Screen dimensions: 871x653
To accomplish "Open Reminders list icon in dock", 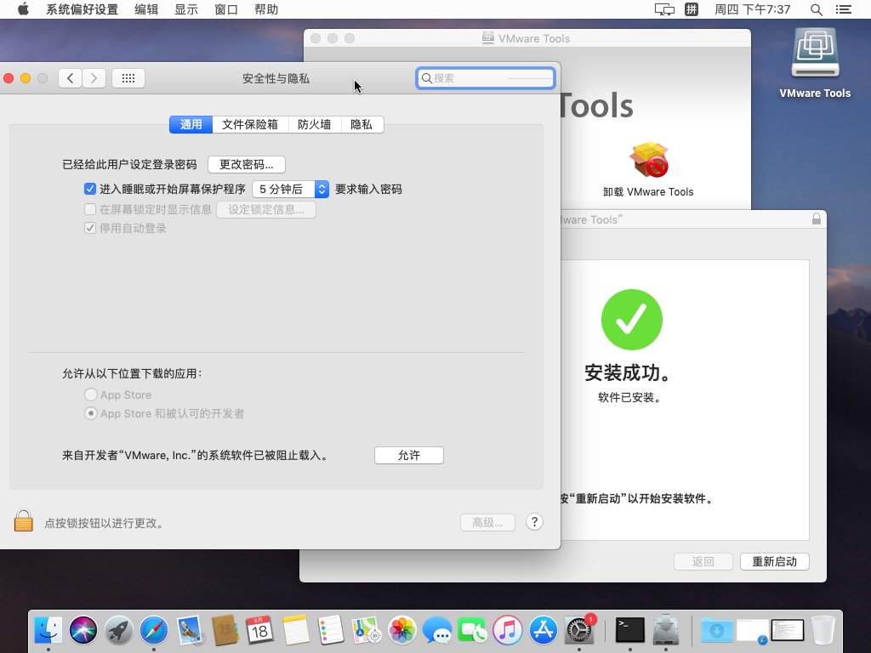I will pos(331,630).
